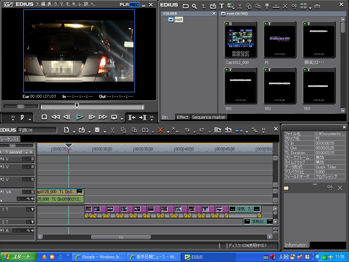Step to the next frame in player
Screen dimensions: 349x262
(92, 117)
